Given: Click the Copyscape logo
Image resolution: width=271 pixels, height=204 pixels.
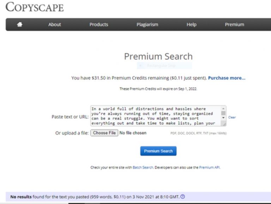Looking at the screenshot, I should pos(35,7).
